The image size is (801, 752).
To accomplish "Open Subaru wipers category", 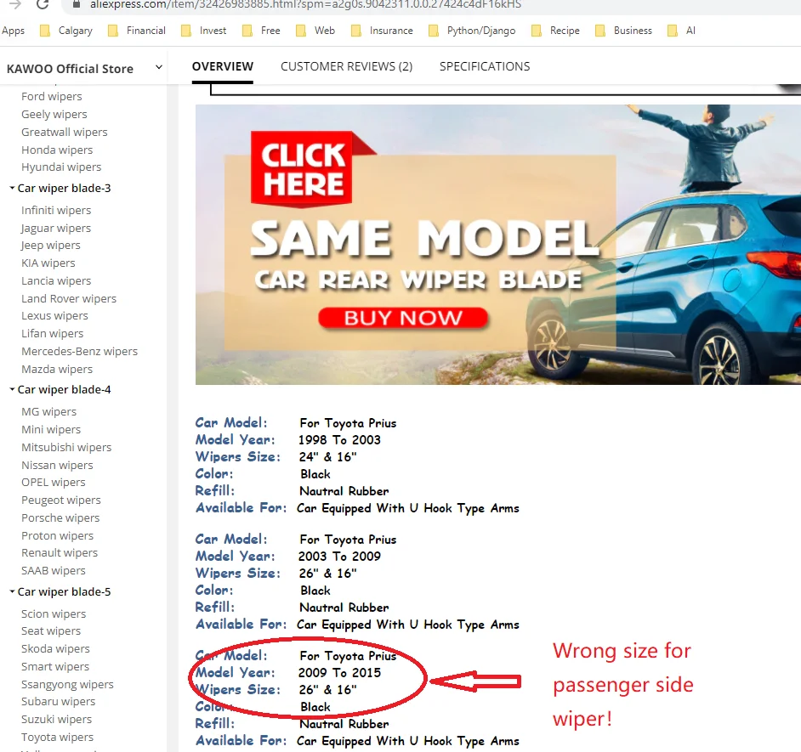I will point(58,702).
